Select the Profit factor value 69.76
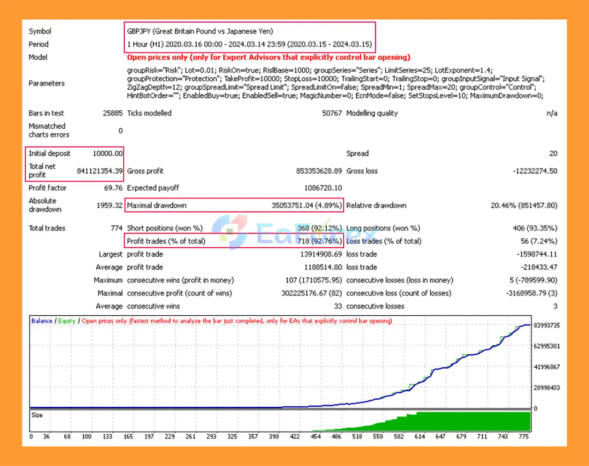This screenshot has height=466, width=589. tap(113, 188)
